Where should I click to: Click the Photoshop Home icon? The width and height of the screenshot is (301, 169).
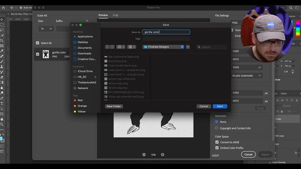click(x=3, y=8)
